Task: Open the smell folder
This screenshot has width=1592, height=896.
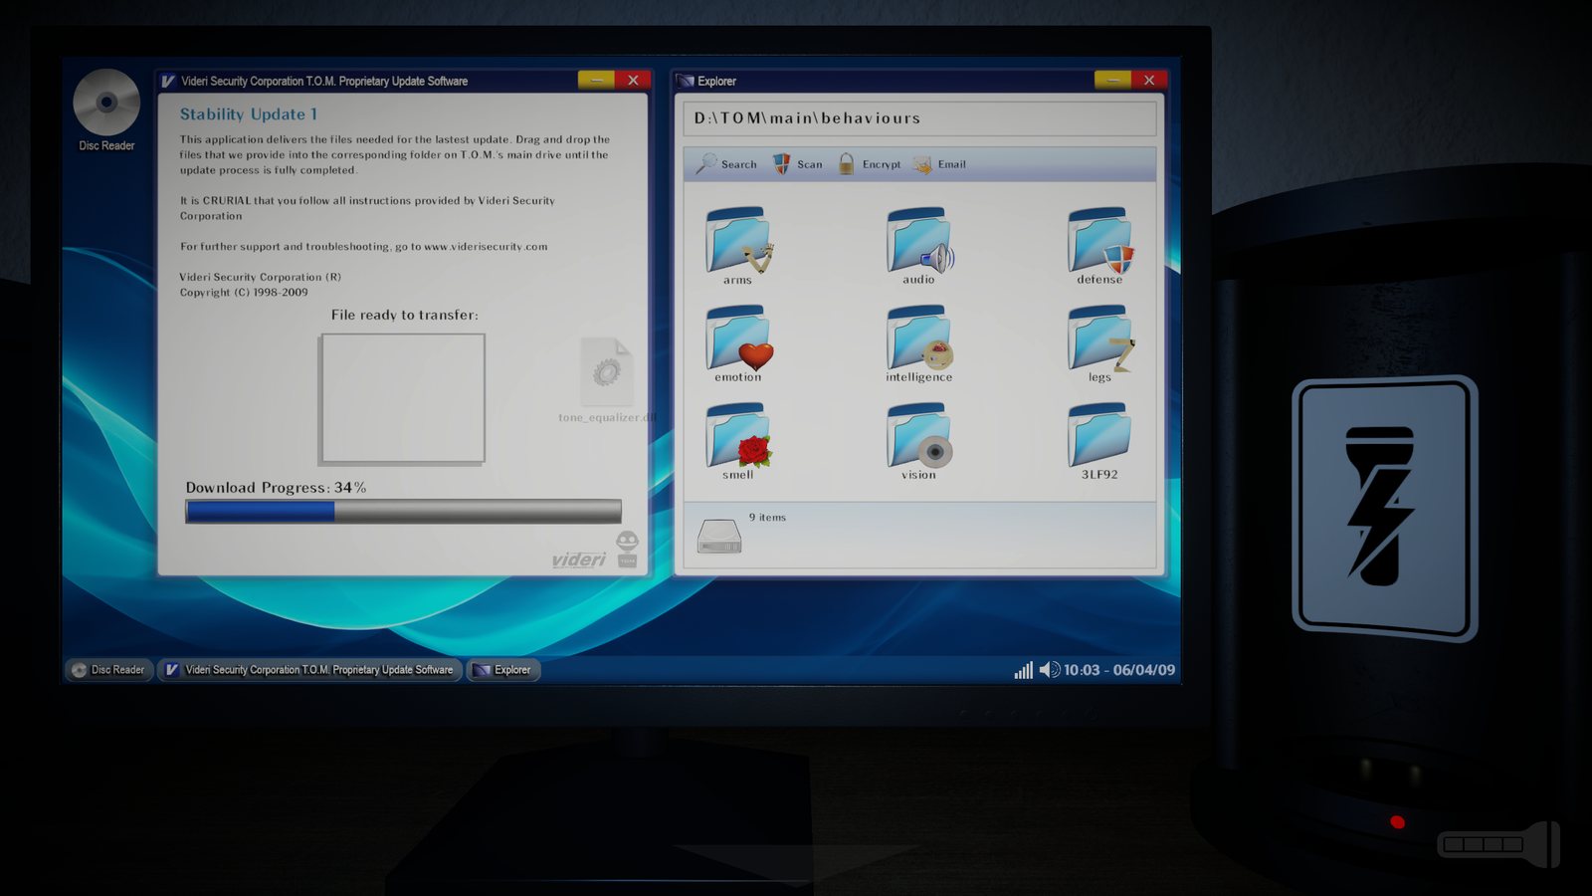Action: tap(738, 440)
